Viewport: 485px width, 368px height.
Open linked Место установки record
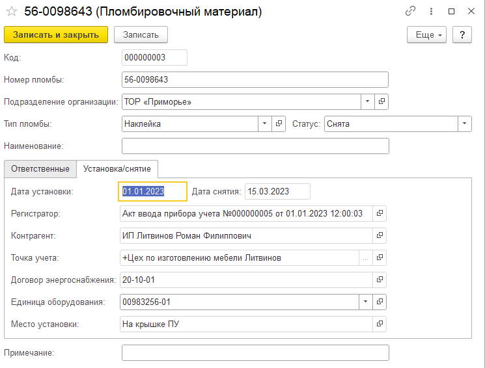(x=380, y=324)
